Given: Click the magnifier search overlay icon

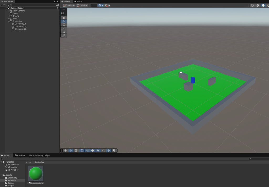Looking at the screenshot, I should 103,151.
